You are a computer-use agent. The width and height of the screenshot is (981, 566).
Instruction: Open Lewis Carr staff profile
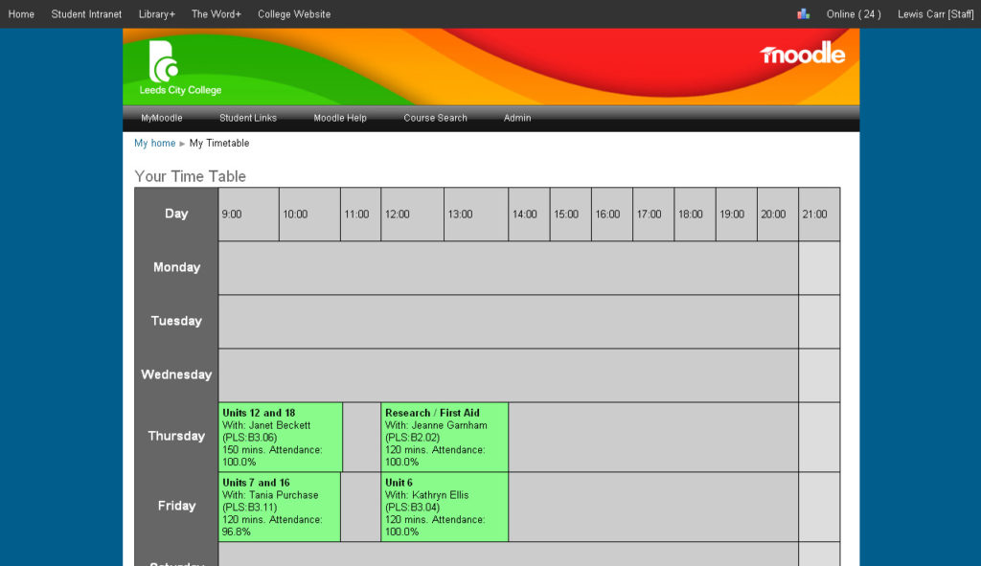click(x=935, y=13)
